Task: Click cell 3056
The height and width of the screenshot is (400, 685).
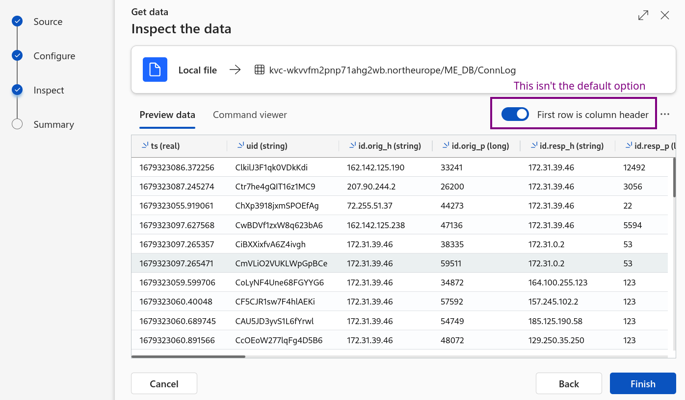Action: (x=632, y=187)
